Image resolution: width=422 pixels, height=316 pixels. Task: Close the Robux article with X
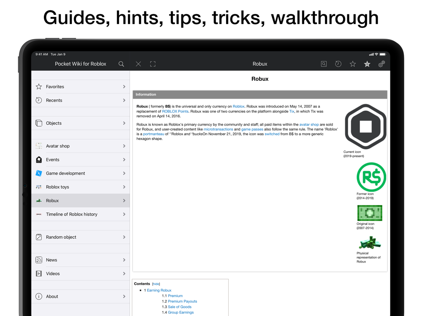pyautogui.click(x=138, y=64)
